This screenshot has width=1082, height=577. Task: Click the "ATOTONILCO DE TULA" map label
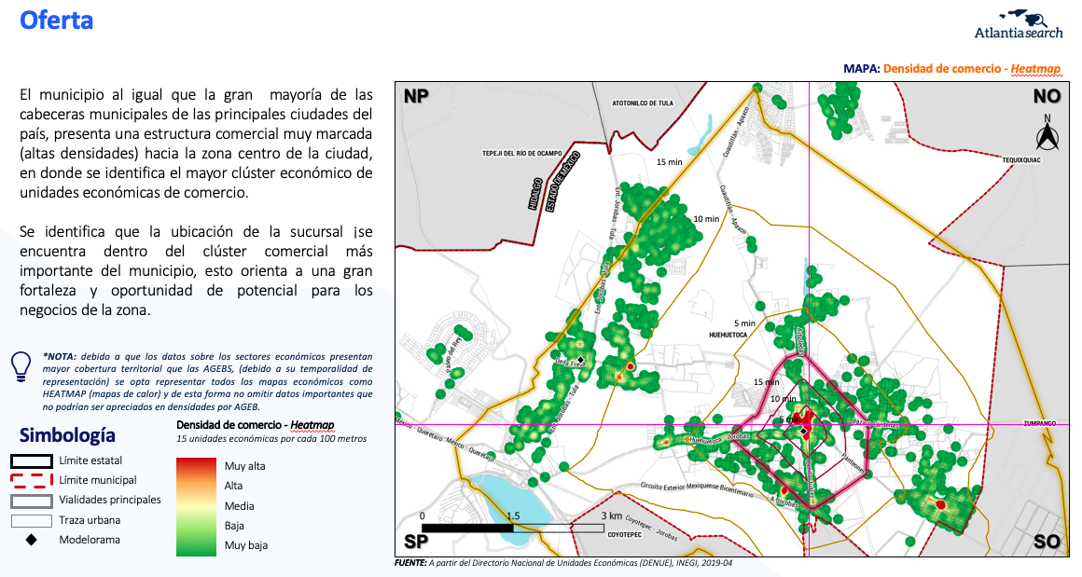click(x=643, y=103)
